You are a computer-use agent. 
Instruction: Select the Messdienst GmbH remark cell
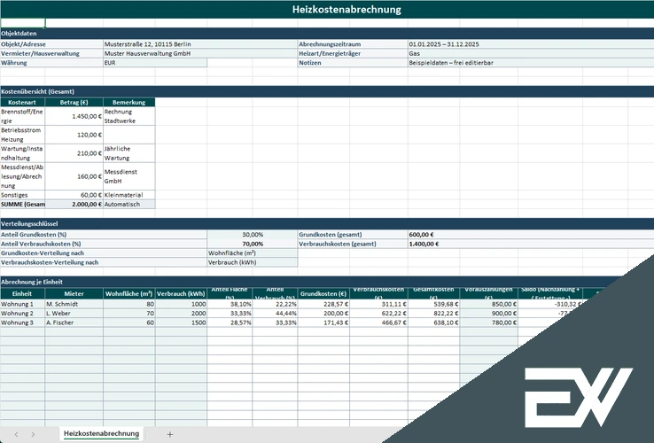[128, 176]
